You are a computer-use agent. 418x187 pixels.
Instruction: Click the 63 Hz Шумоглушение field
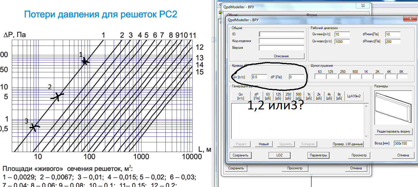(320, 76)
